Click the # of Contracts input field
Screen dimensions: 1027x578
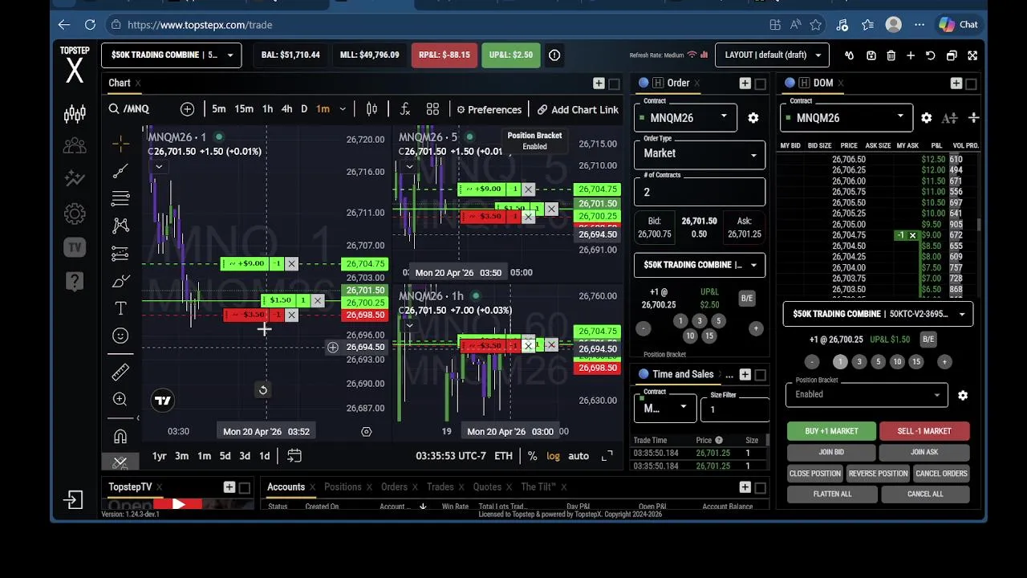[700, 192]
